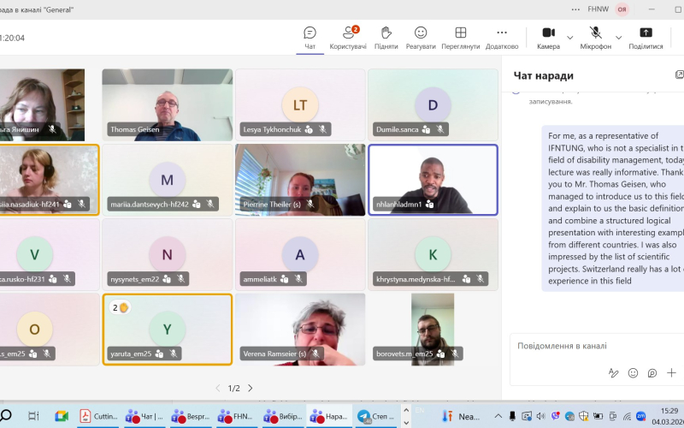Open volume control in system tray
This screenshot has height=428, width=684.
541,416
